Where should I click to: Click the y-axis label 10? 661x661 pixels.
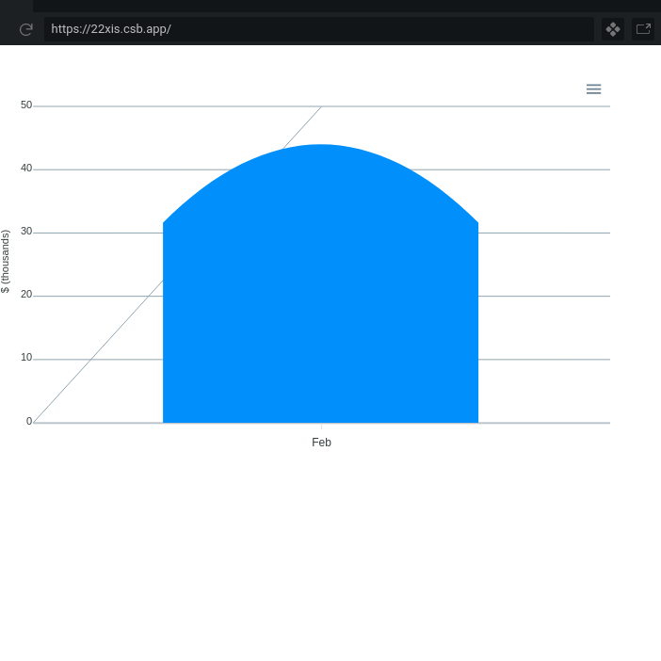[26, 358]
